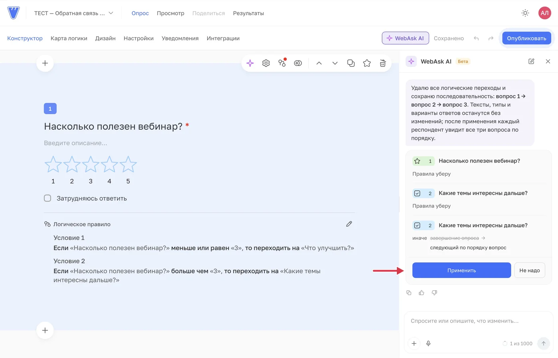
Task: Redo the last change
Action: click(x=491, y=38)
